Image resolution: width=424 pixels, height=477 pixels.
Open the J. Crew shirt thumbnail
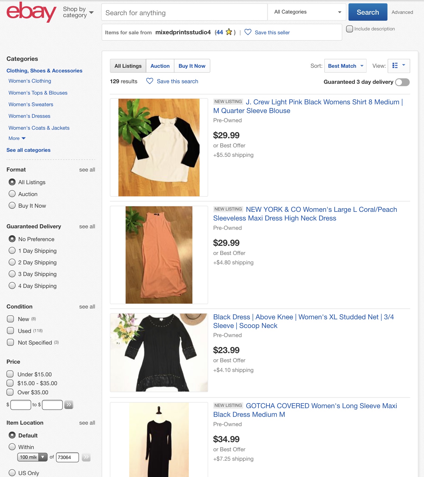[159, 147]
